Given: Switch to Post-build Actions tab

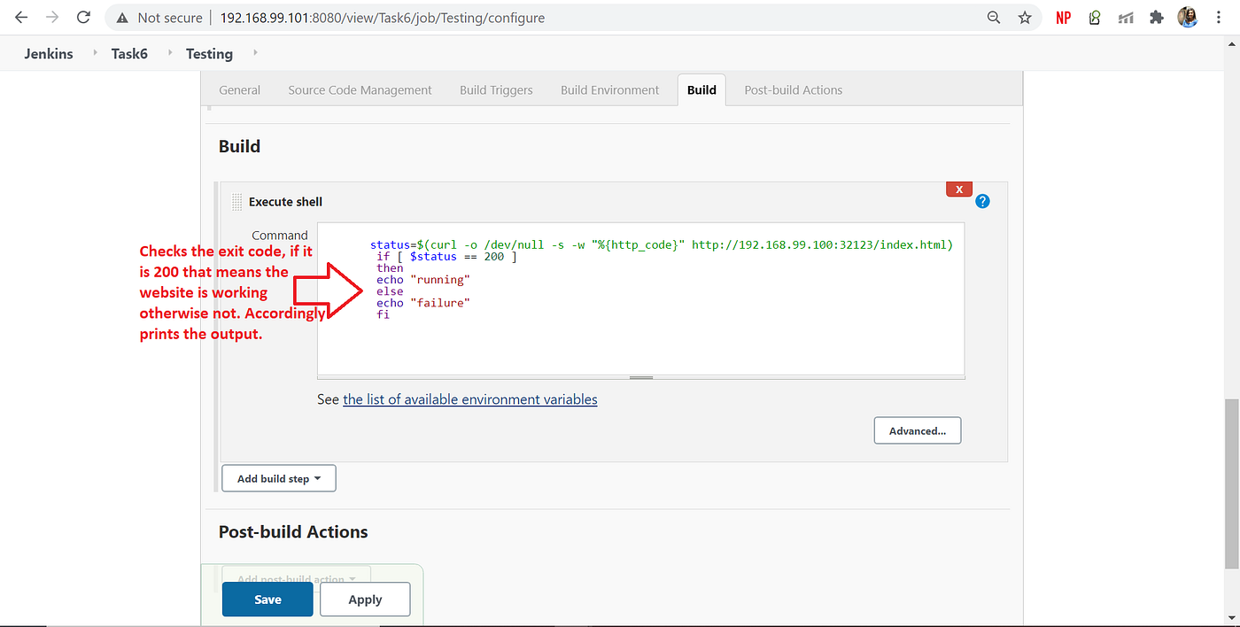Looking at the screenshot, I should coord(793,89).
